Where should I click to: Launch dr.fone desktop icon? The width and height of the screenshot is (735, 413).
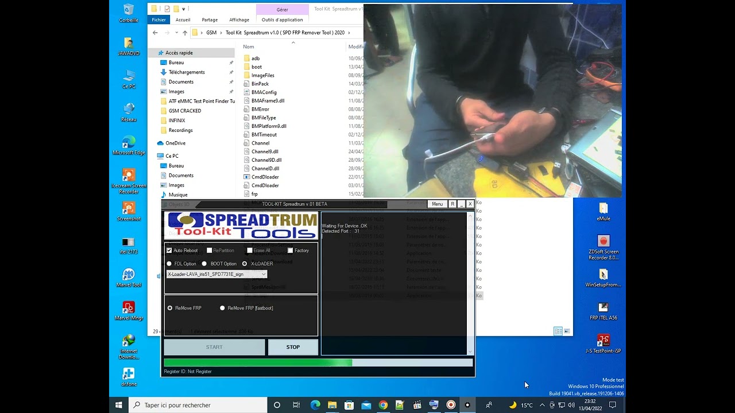point(129,377)
